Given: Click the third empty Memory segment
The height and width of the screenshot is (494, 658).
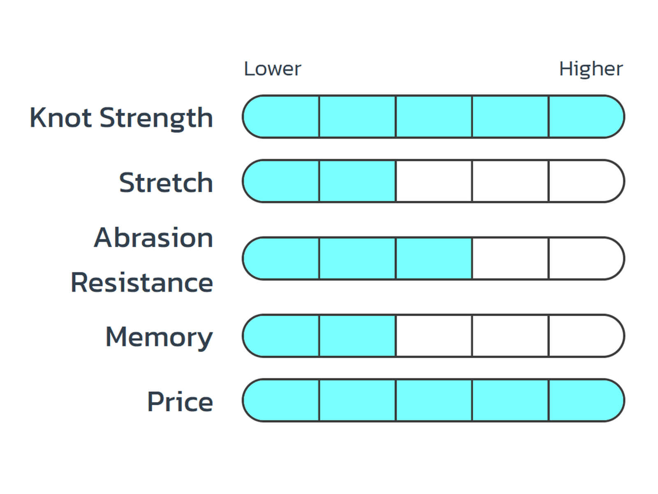Looking at the screenshot, I should (434, 336).
